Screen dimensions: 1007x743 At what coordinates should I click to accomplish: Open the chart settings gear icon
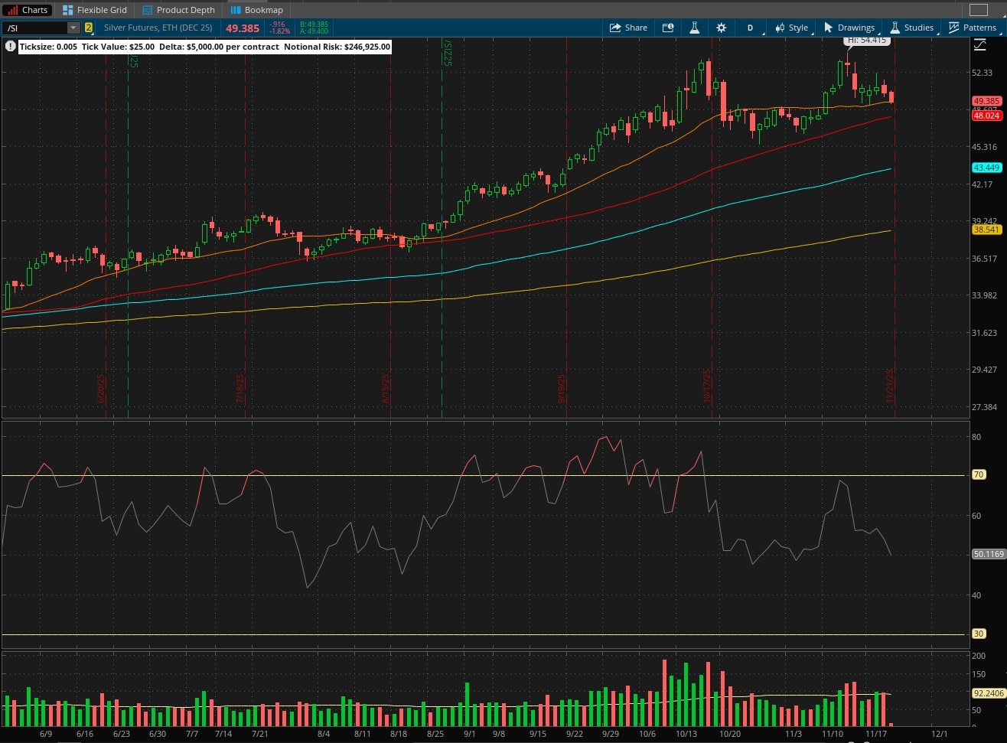721,28
